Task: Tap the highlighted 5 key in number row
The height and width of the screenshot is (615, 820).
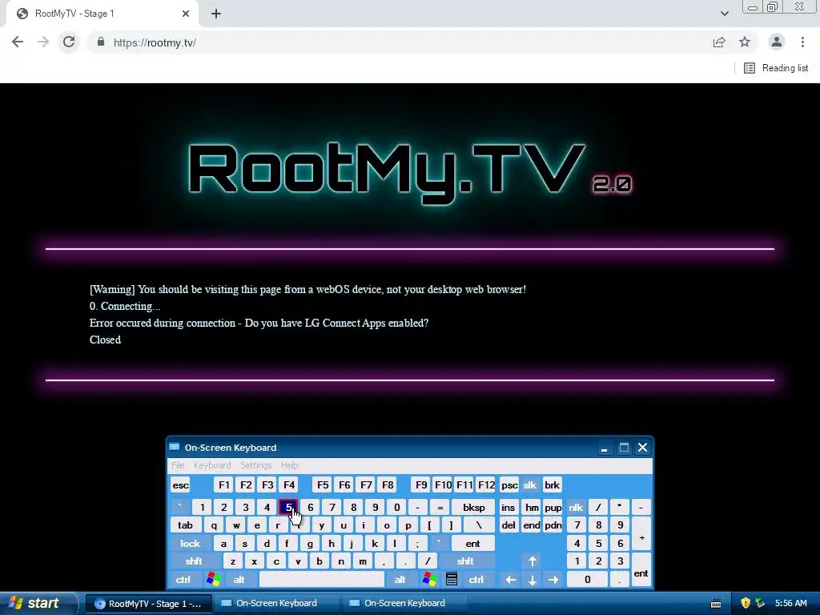Action: pyautogui.click(x=288, y=507)
